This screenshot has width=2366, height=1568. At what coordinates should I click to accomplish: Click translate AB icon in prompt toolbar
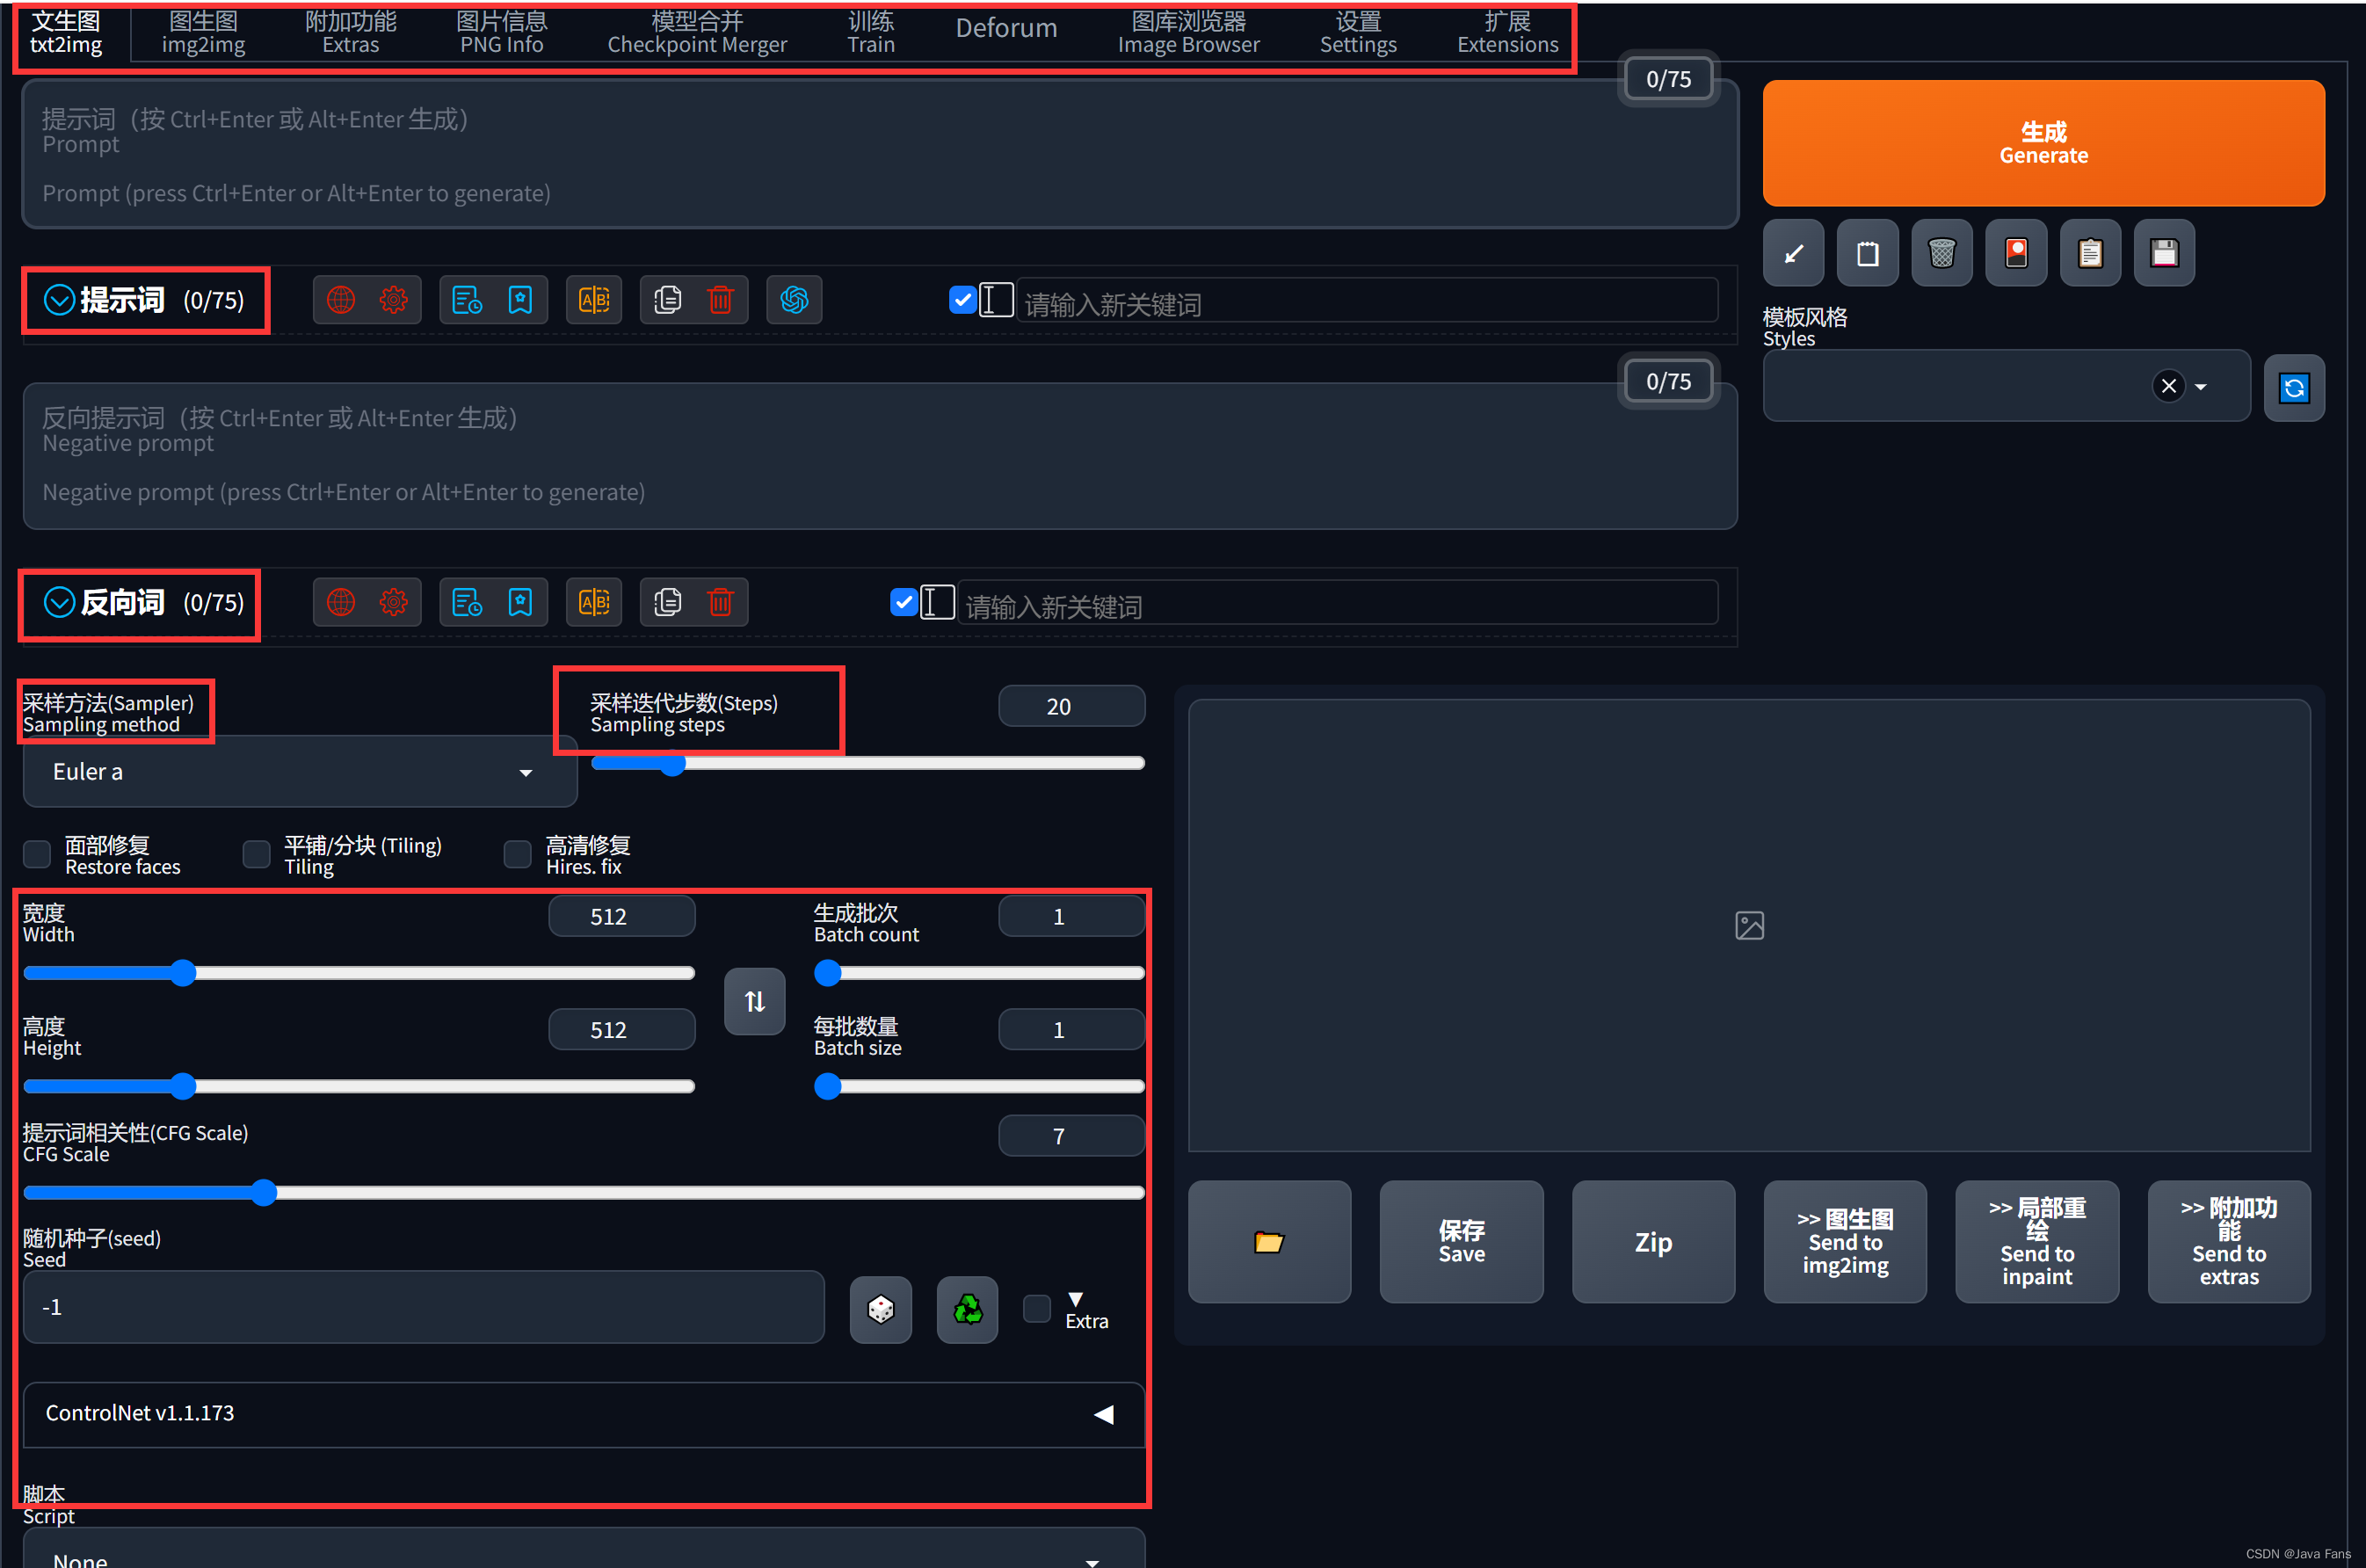(594, 300)
